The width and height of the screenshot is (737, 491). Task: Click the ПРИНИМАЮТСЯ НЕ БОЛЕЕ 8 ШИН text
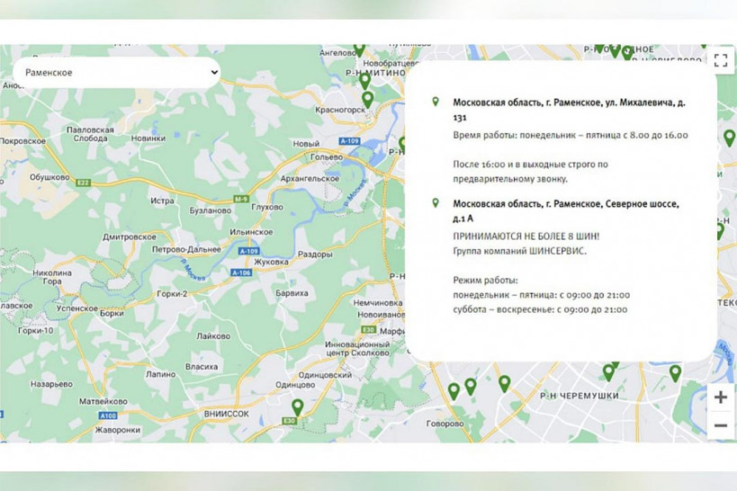pos(526,237)
